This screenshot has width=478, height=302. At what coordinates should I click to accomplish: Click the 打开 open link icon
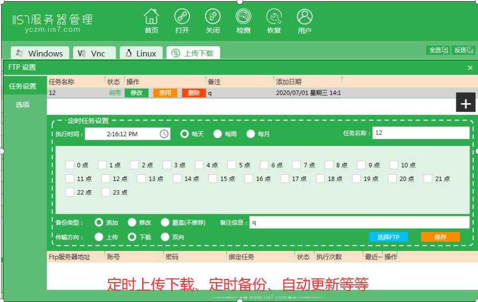point(182,20)
